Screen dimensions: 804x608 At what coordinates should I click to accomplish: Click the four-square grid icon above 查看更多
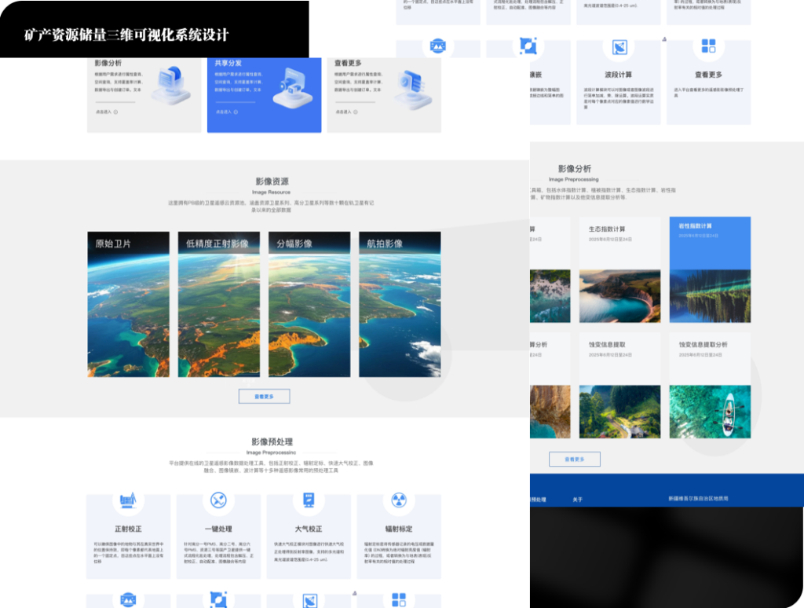point(708,46)
